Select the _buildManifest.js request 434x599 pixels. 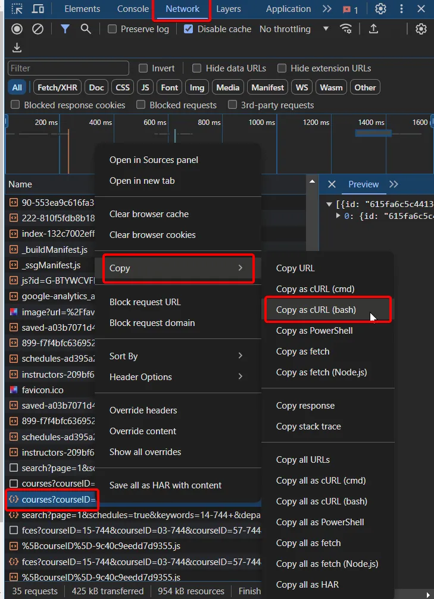click(x=54, y=250)
